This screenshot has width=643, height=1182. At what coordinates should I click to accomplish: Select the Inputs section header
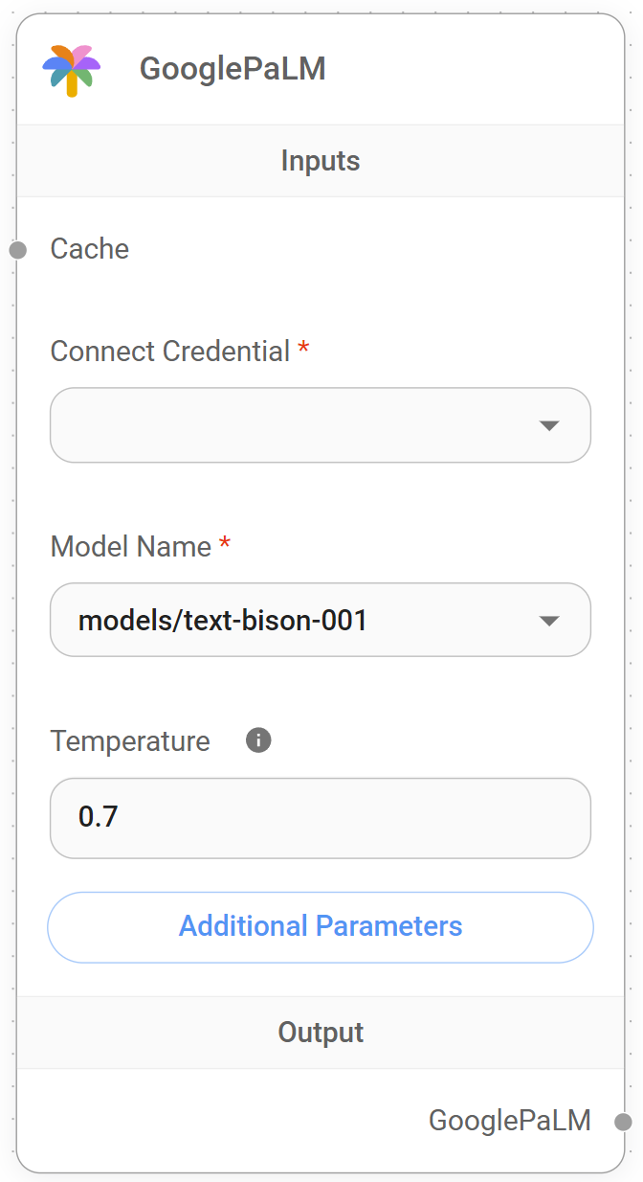point(321,161)
